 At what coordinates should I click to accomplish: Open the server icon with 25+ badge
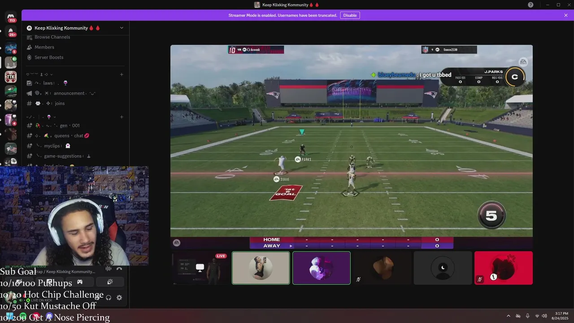pyautogui.click(x=11, y=31)
